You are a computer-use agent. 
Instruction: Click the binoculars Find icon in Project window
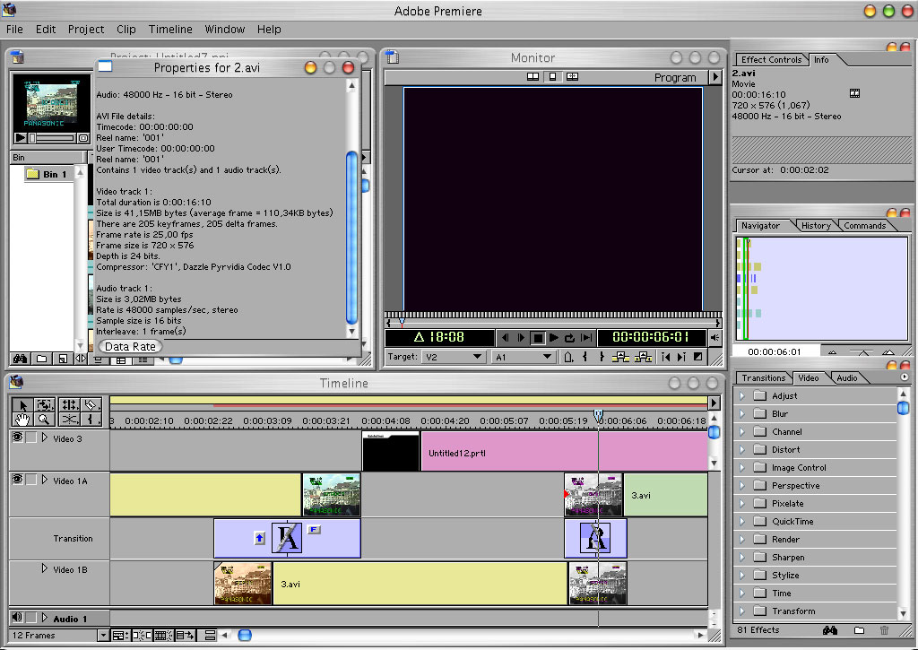coord(20,359)
